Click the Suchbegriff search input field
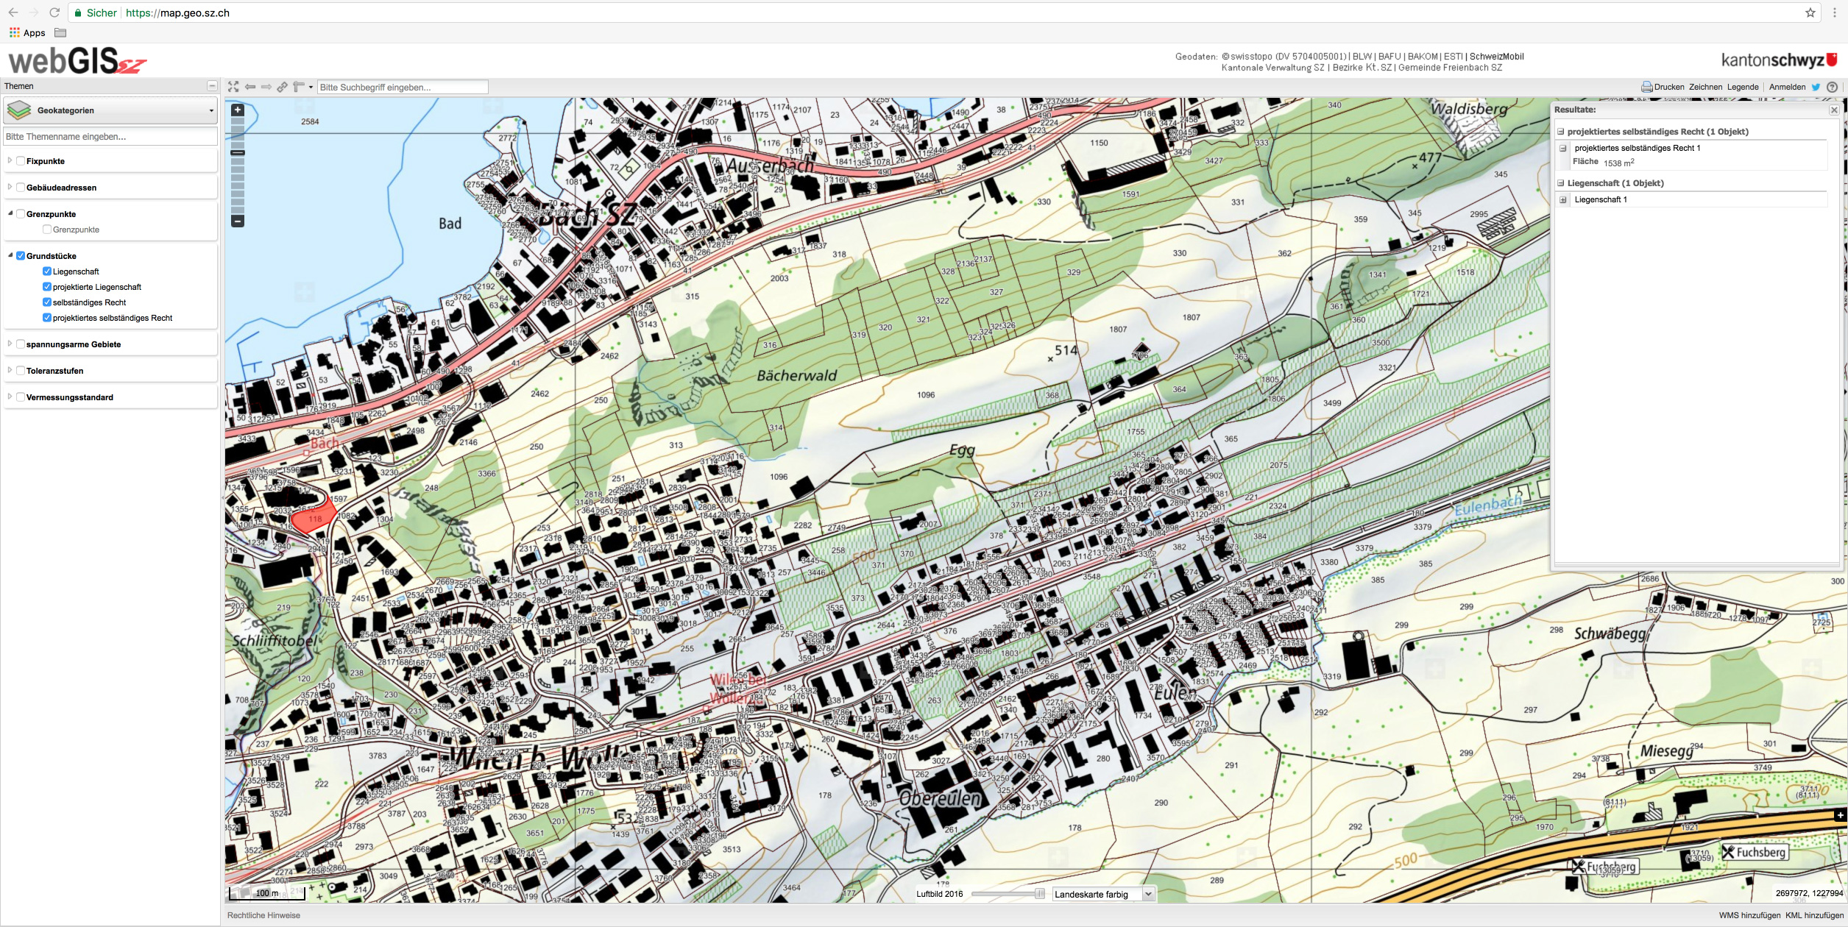The height and width of the screenshot is (927, 1848). [x=403, y=87]
